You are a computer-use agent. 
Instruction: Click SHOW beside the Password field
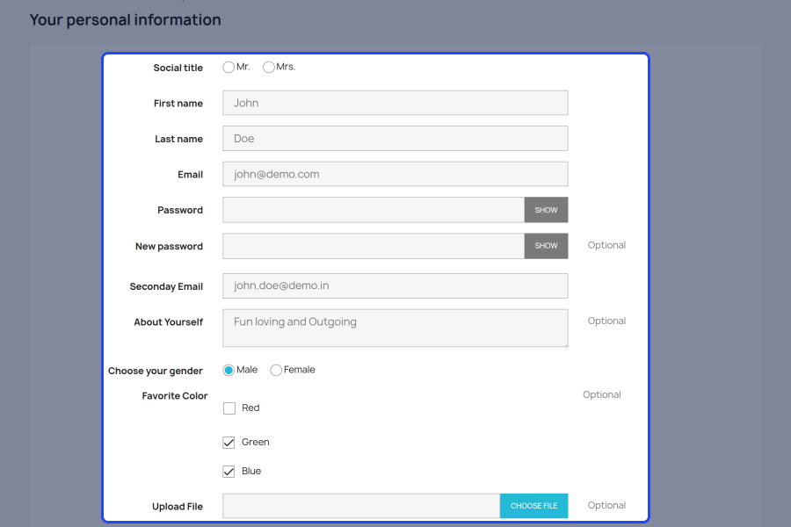click(x=546, y=210)
